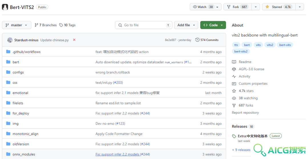Viewport: 308px width, 159px height.
Task: Click the clock icon beside 574 Commits
Action: click(197, 40)
